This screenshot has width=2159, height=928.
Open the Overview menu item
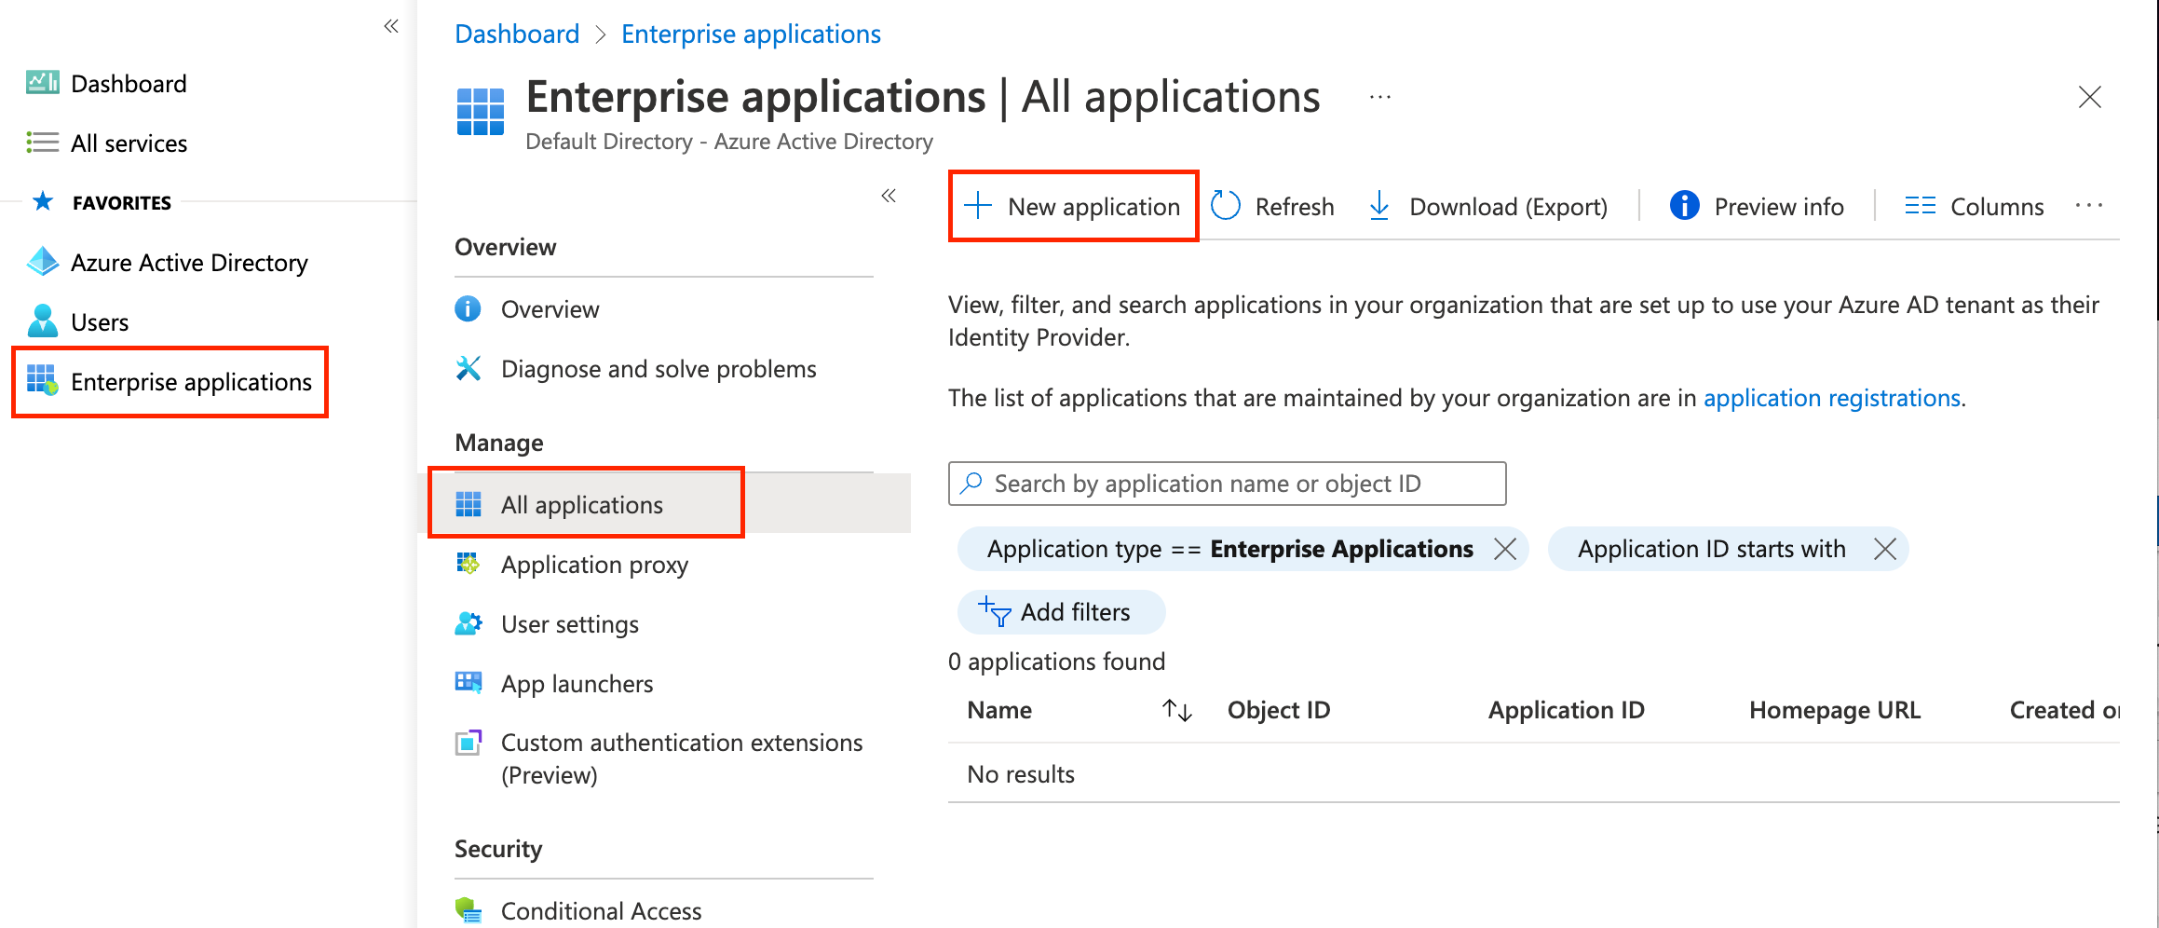coord(550,309)
